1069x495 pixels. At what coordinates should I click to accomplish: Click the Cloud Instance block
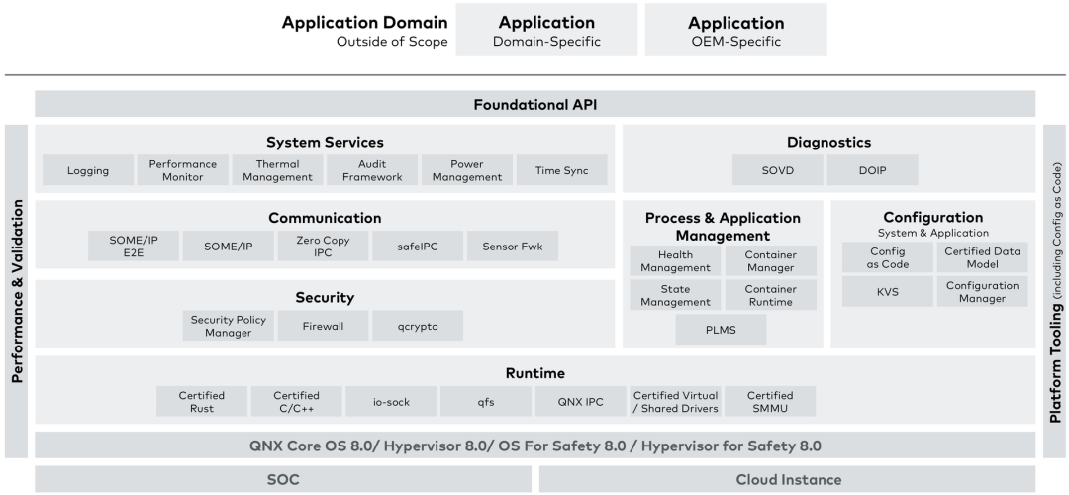[x=788, y=479]
